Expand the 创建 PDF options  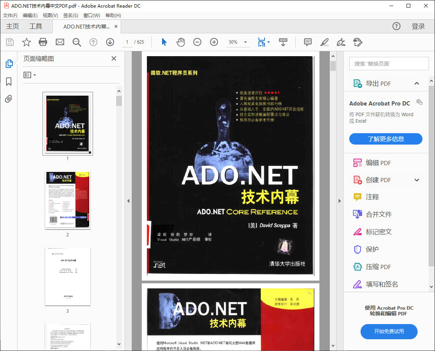417,179
